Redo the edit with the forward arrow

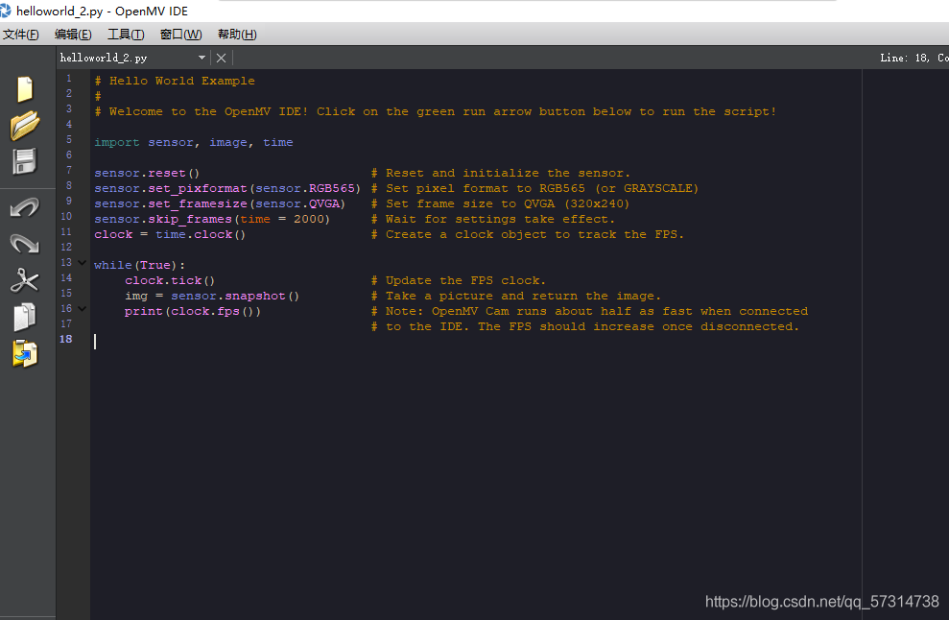pyautogui.click(x=25, y=244)
